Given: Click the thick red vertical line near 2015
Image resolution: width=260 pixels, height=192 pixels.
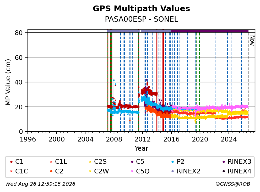Looking at the screenshot, I should coord(163,81).
